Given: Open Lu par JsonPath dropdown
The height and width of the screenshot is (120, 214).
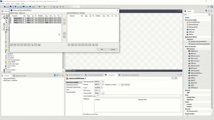Looking at the screenshot, I should pyautogui.click(x=99, y=87).
